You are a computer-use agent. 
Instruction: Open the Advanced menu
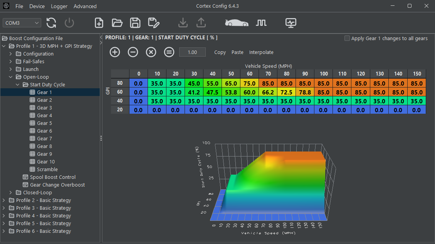tap(85, 6)
